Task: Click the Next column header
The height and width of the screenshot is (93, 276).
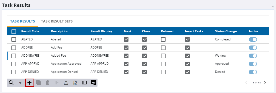Action: point(128,32)
